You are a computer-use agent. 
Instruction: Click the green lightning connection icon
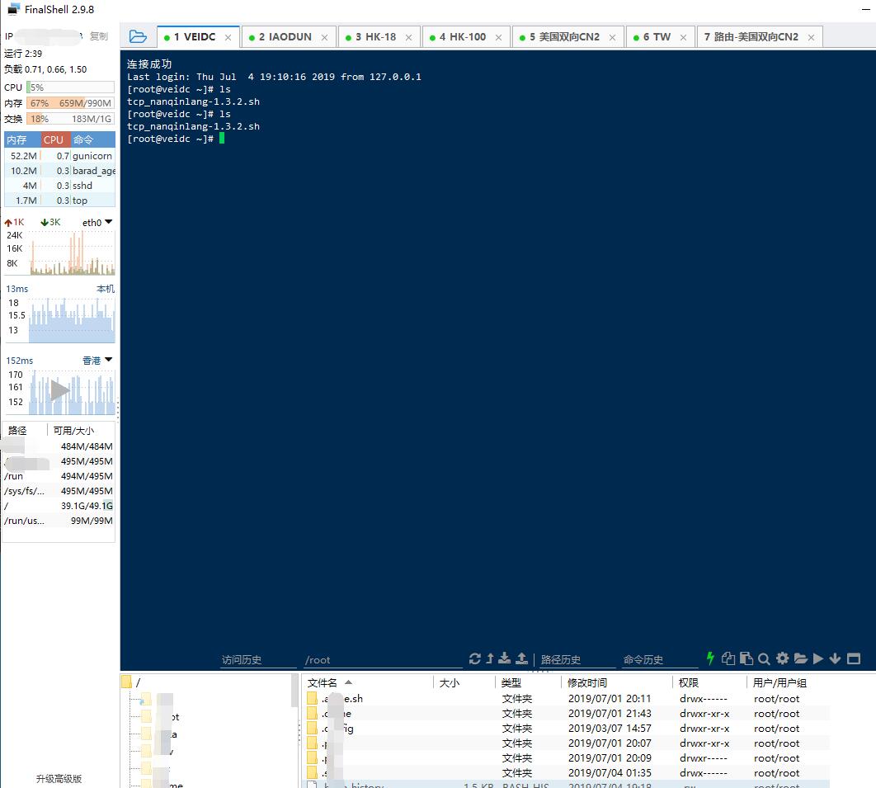[x=710, y=658]
